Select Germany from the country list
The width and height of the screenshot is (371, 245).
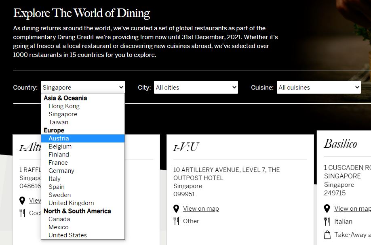(x=83, y=171)
